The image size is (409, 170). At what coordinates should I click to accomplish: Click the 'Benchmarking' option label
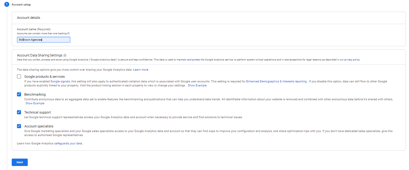35,94
